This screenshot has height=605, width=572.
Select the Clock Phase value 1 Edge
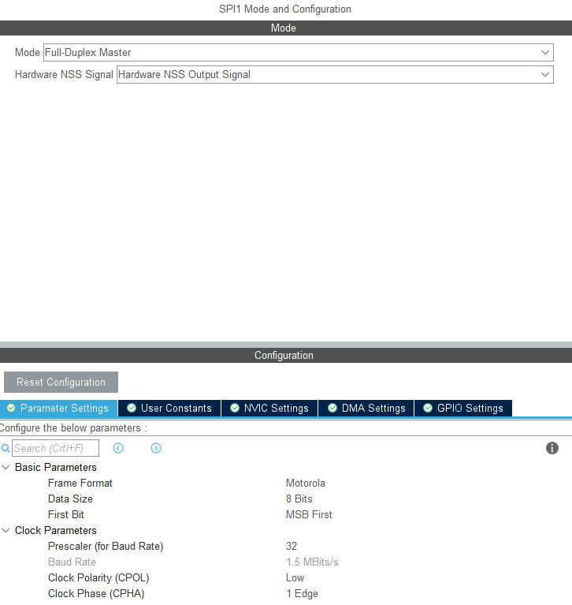tap(302, 594)
